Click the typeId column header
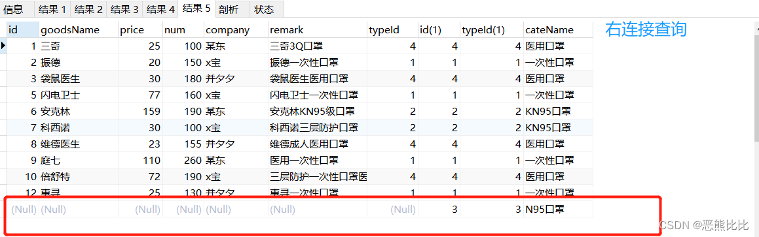The image size is (759, 237). click(x=392, y=30)
